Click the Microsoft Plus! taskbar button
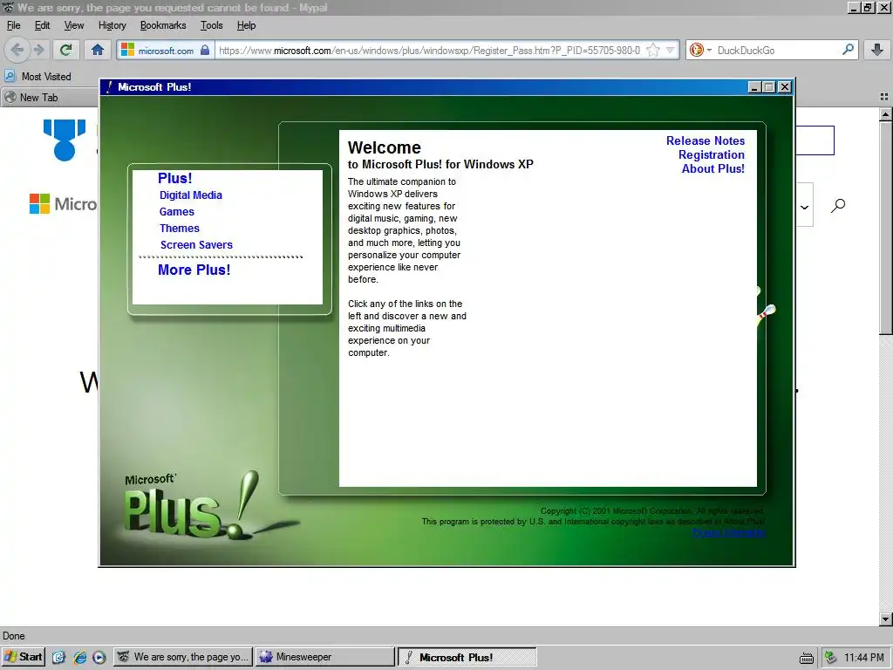 467,657
